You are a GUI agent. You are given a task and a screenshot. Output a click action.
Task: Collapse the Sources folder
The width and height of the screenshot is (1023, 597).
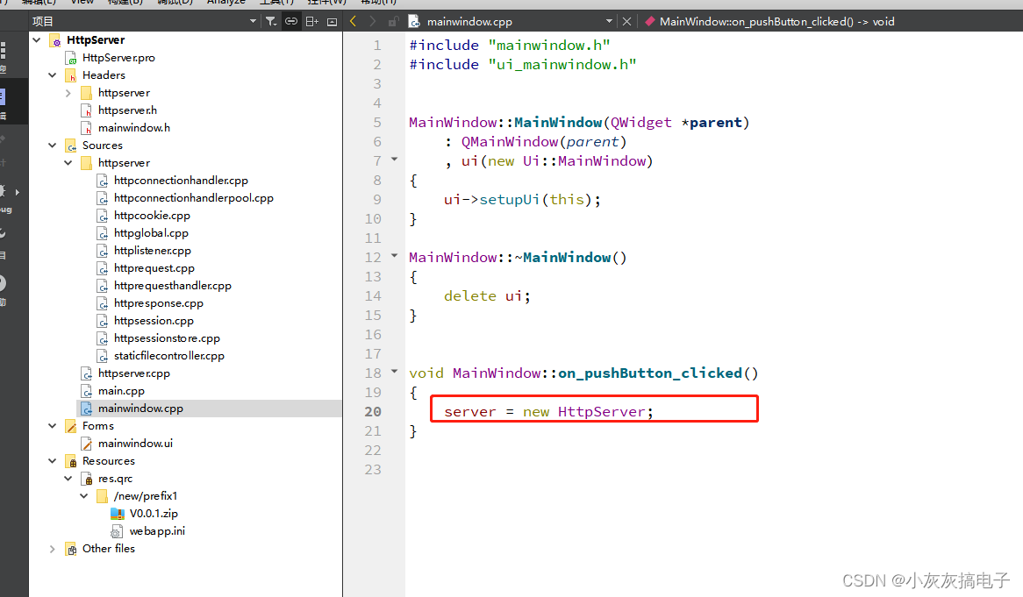click(x=52, y=146)
